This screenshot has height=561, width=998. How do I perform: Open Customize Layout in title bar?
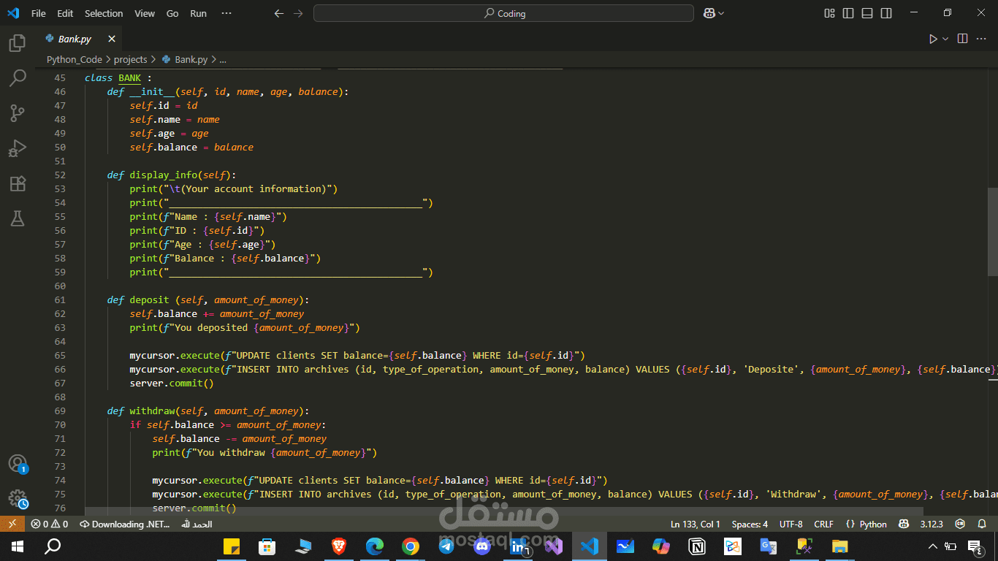click(x=829, y=13)
